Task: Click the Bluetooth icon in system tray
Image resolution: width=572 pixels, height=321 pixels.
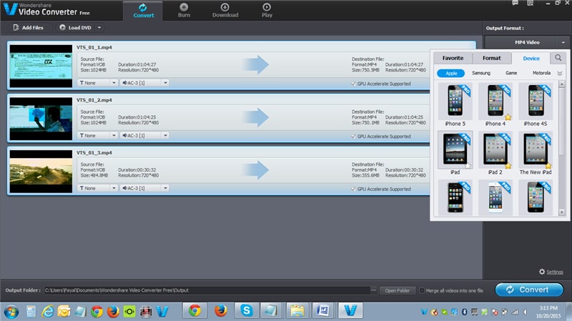Action: (464, 312)
